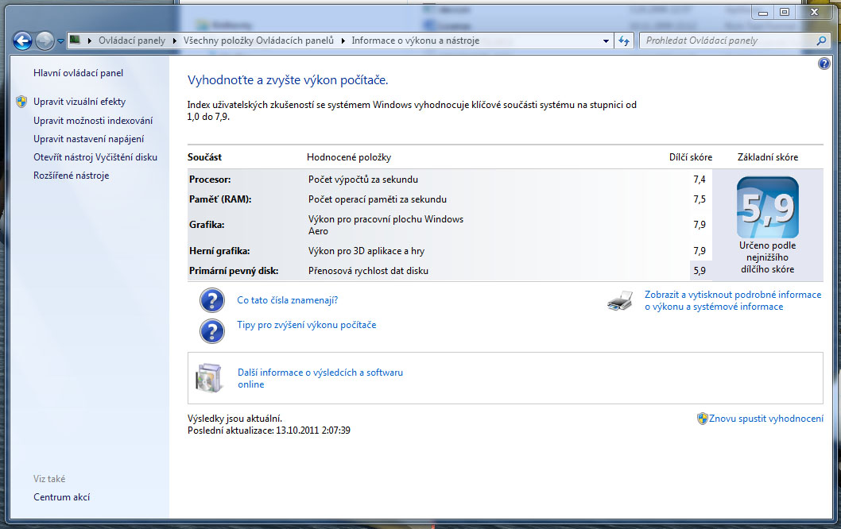Viewport: 841px width, 529px height.
Task: Go to 'Ovládací panely' breadcrumb
Action: pyautogui.click(x=132, y=41)
